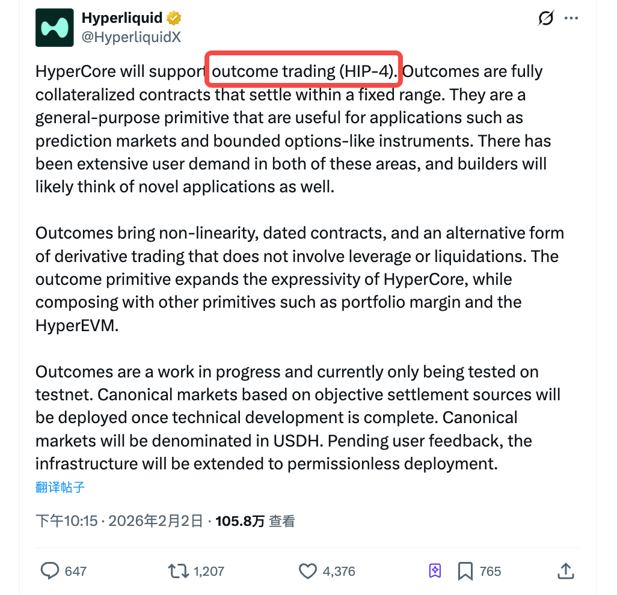617x595 pixels.
Task: Click the bookmark count 765
Action: click(x=490, y=571)
